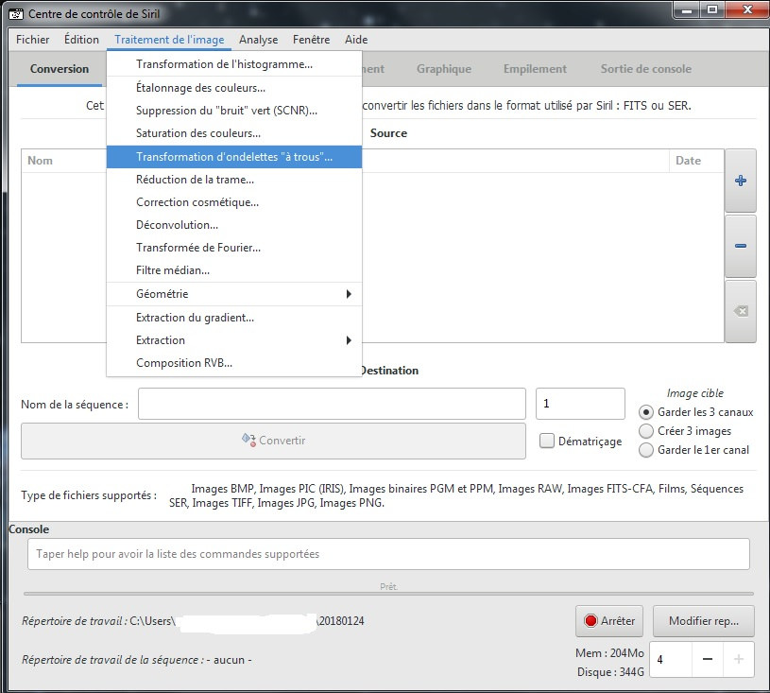Screen dimensions: 770x693
Task: Choose Transformation d'ondelettes à trous
Action: point(234,157)
